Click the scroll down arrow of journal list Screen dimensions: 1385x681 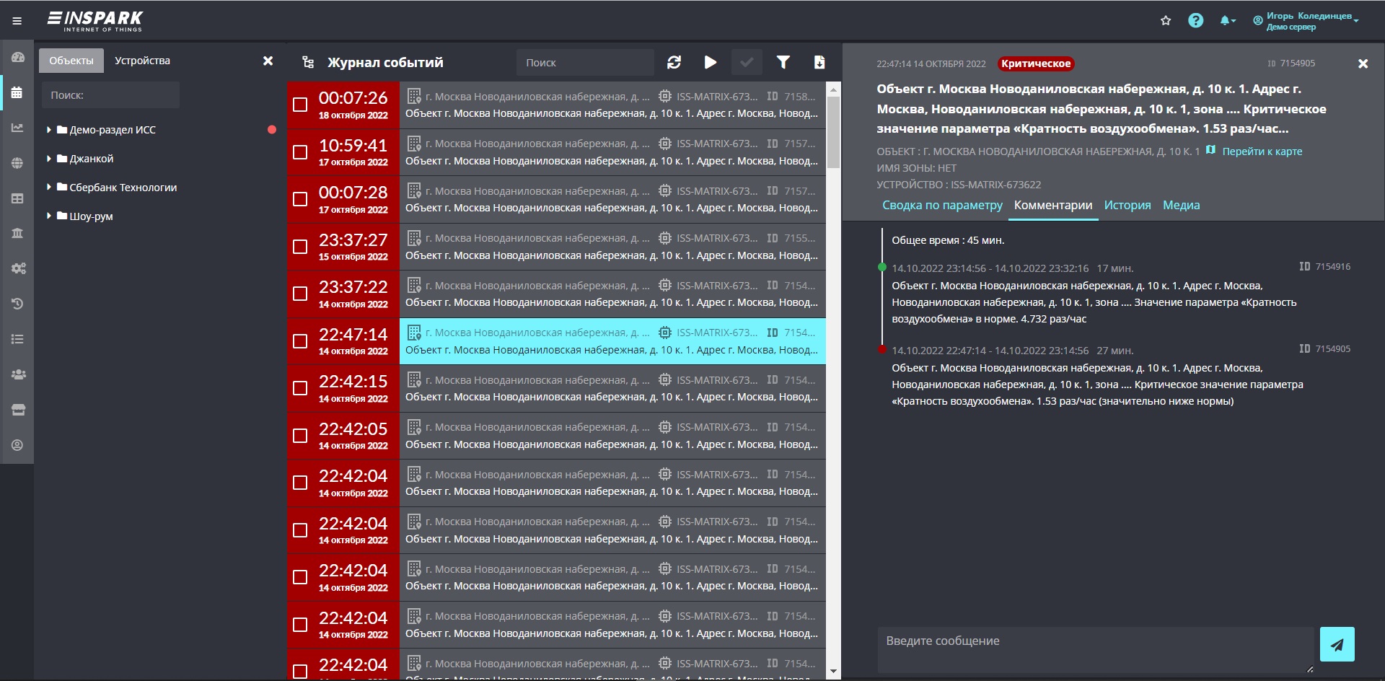click(833, 672)
